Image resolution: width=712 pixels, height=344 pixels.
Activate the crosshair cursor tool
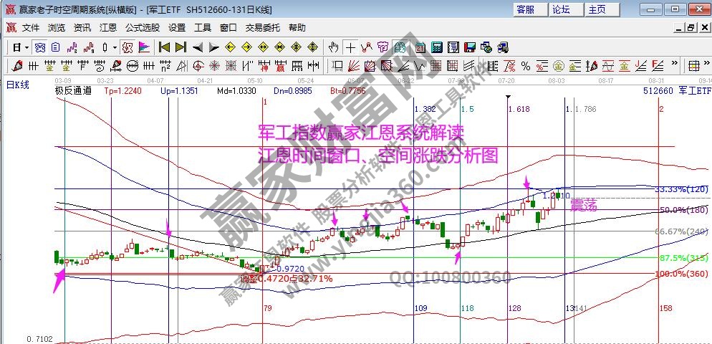click(x=350, y=47)
